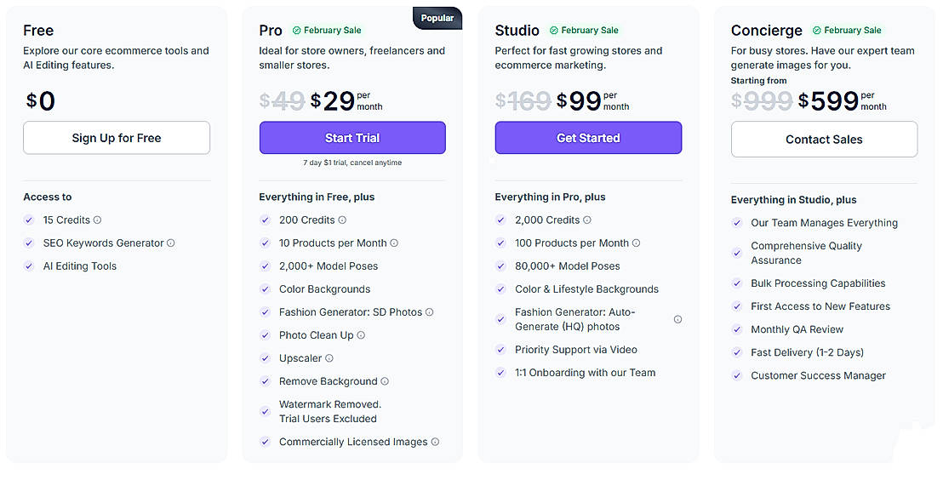The image size is (943, 480).
Task: Click the Concierge plan February Sale tag
Action: point(847,31)
